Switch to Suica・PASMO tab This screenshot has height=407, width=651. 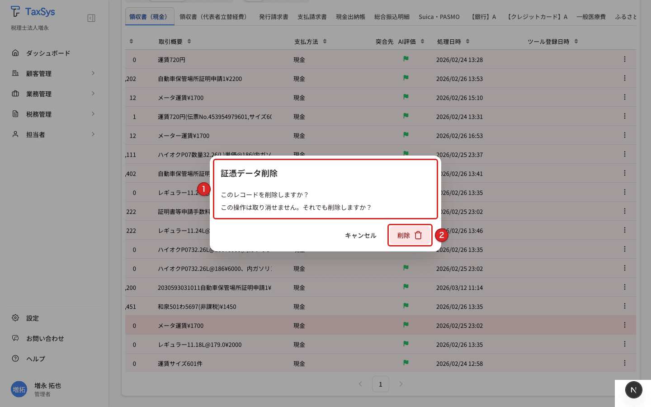coord(439,17)
